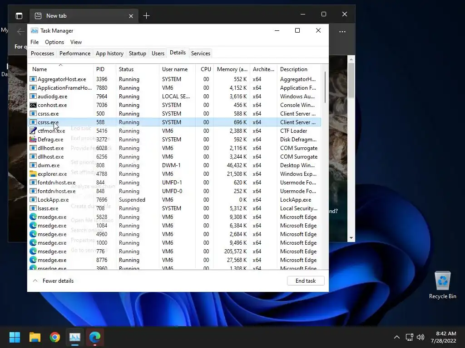Click the End task button
Image resolution: width=465 pixels, height=348 pixels.
pyautogui.click(x=306, y=281)
